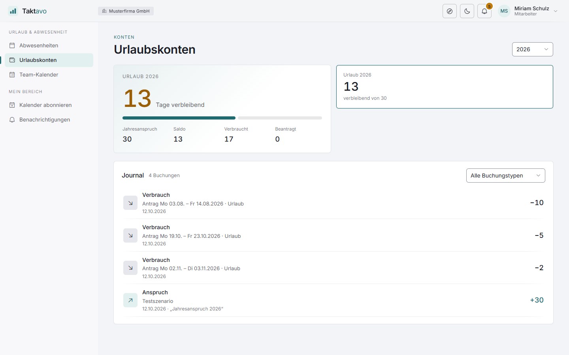The width and height of the screenshot is (569, 355).
Task: Click up-arrow icon of Anspruch entry
Action: [x=130, y=300]
